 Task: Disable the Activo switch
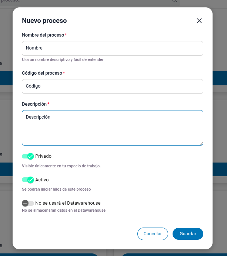coord(28,180)
